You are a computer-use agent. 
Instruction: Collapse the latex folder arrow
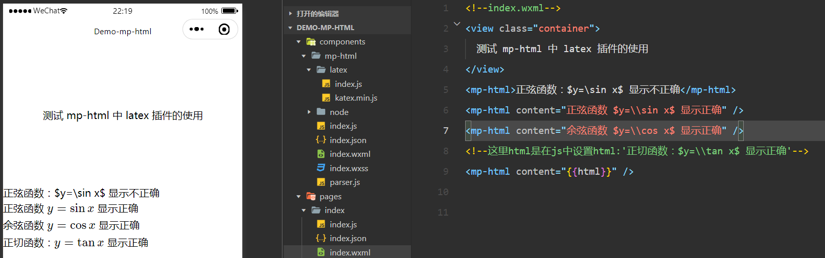coord(309,69)
